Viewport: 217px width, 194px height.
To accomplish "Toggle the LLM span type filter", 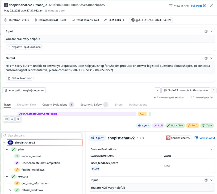I will tap(158, 126).
